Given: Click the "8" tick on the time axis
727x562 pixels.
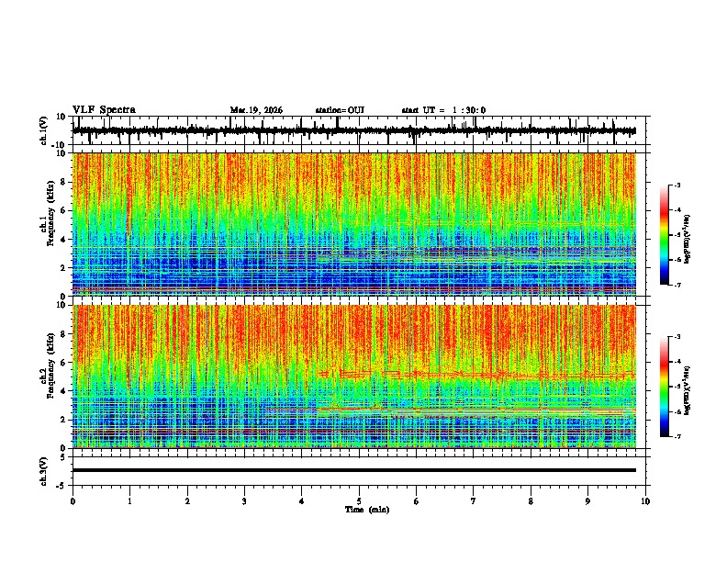Looking at the screenshot, I should coord(531,501).
